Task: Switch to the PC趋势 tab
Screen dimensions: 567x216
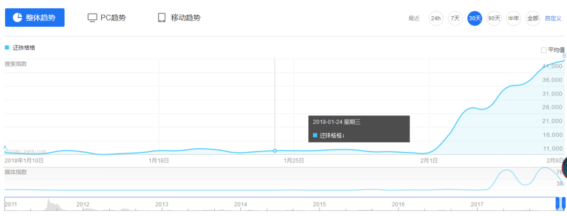Action: point(107,17)
